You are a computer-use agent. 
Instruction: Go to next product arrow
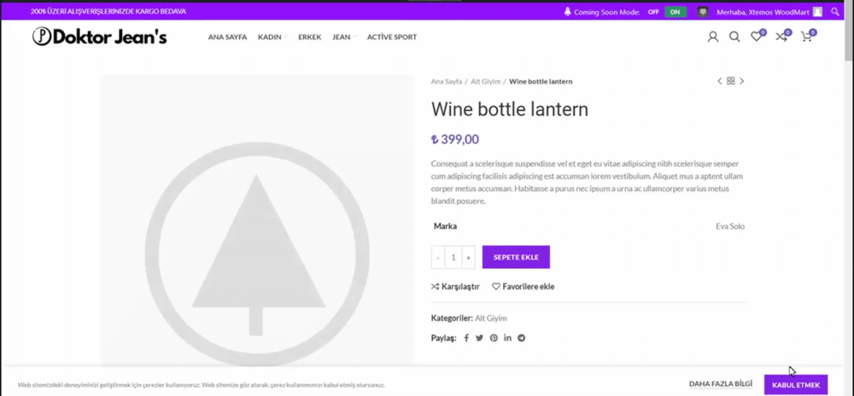click(x=741, y=81)
